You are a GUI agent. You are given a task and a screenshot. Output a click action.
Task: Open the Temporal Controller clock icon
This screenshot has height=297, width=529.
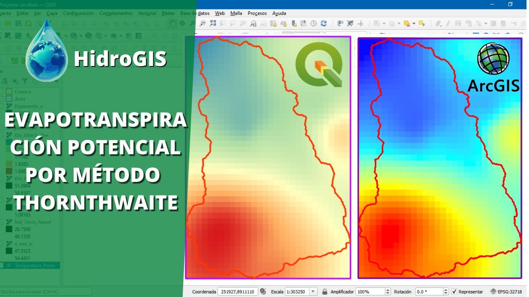click(x=313, y=24)
